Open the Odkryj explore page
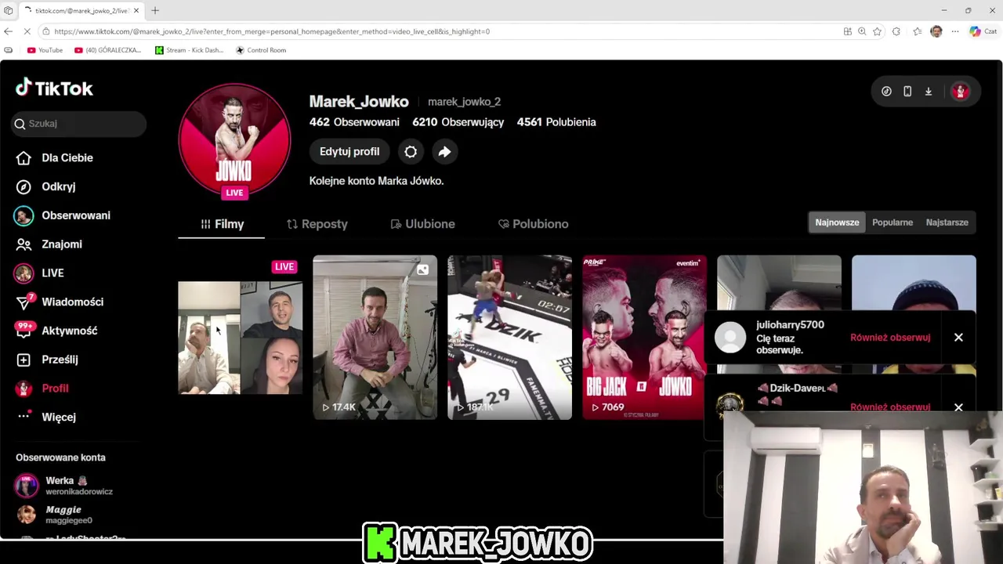The width and height of the screenshot is (1003, 564). coord(46,186)
